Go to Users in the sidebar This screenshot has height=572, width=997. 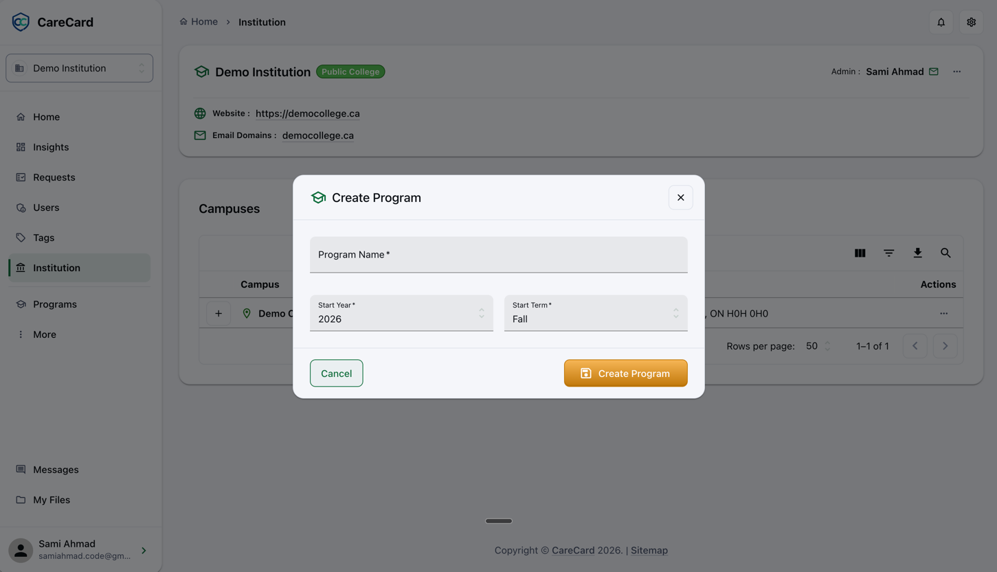[x=80, y=207]
